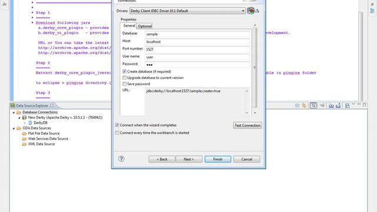Click the Cancel button
377x212 pixels.
click(247, 159)
